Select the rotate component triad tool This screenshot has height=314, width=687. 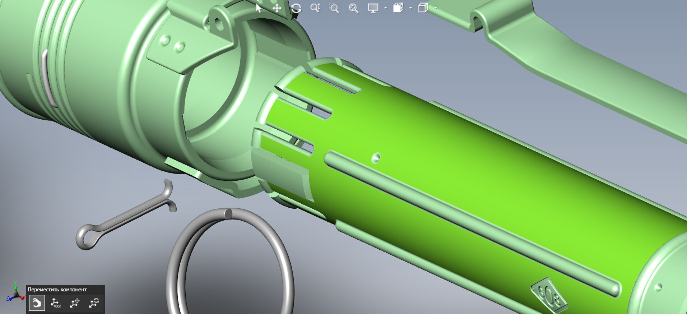94,303
